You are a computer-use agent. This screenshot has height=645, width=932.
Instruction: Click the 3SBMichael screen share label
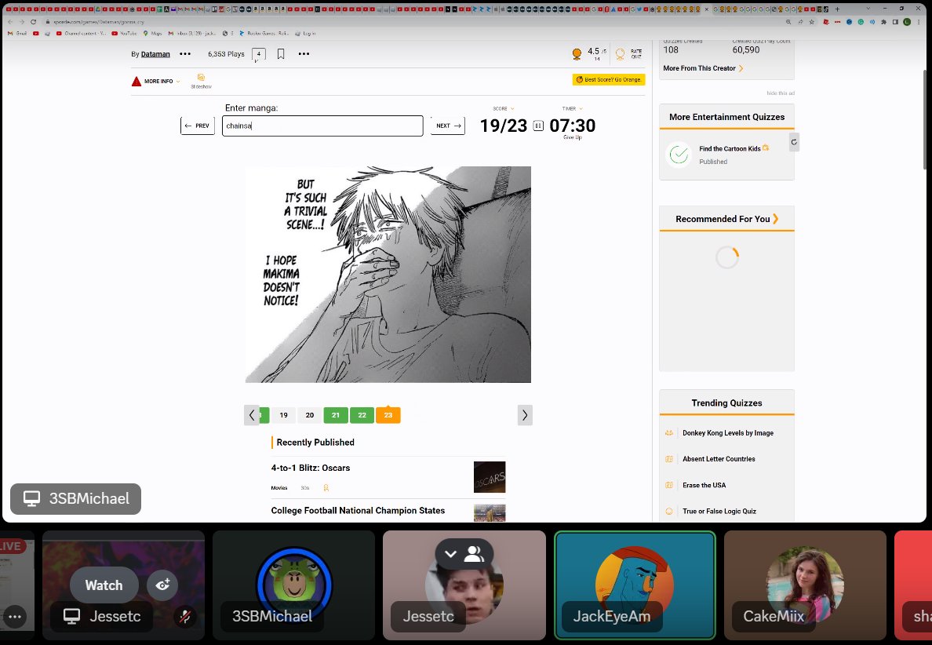tap(75, 499)
